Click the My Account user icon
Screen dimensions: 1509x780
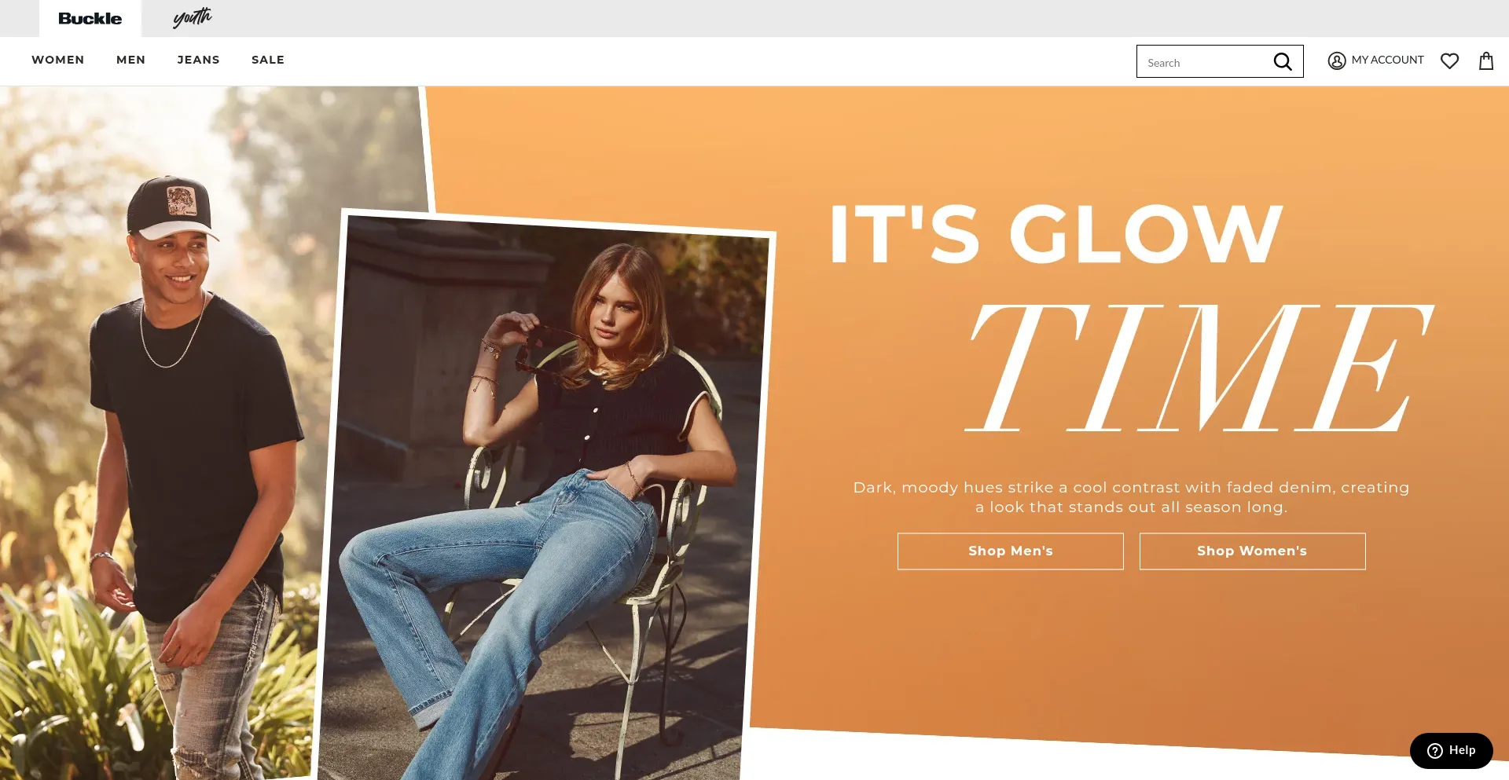coord(1337,60)
